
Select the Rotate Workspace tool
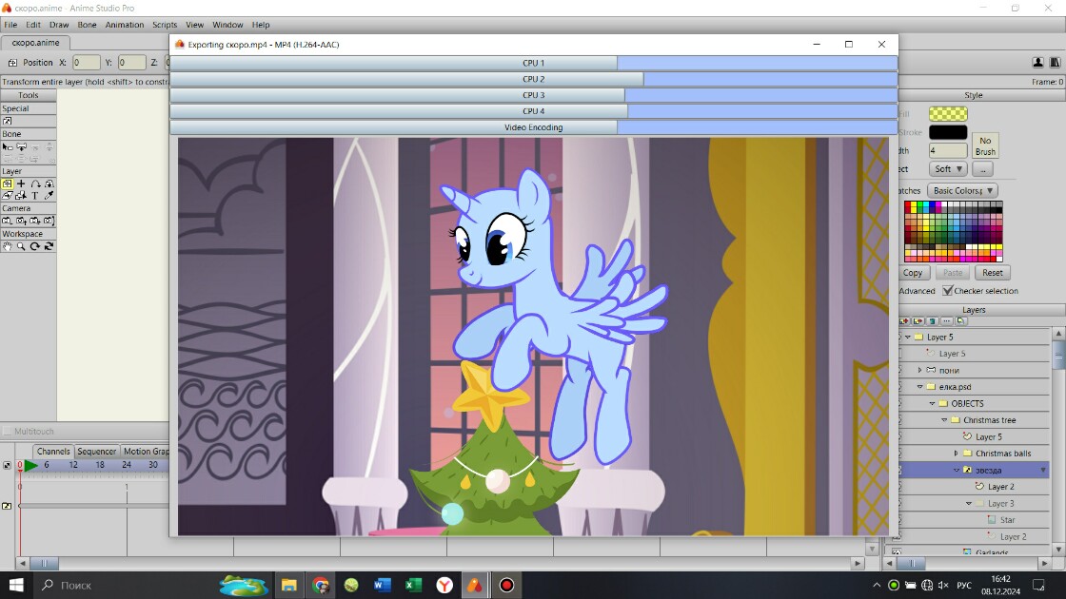point(35,246)
